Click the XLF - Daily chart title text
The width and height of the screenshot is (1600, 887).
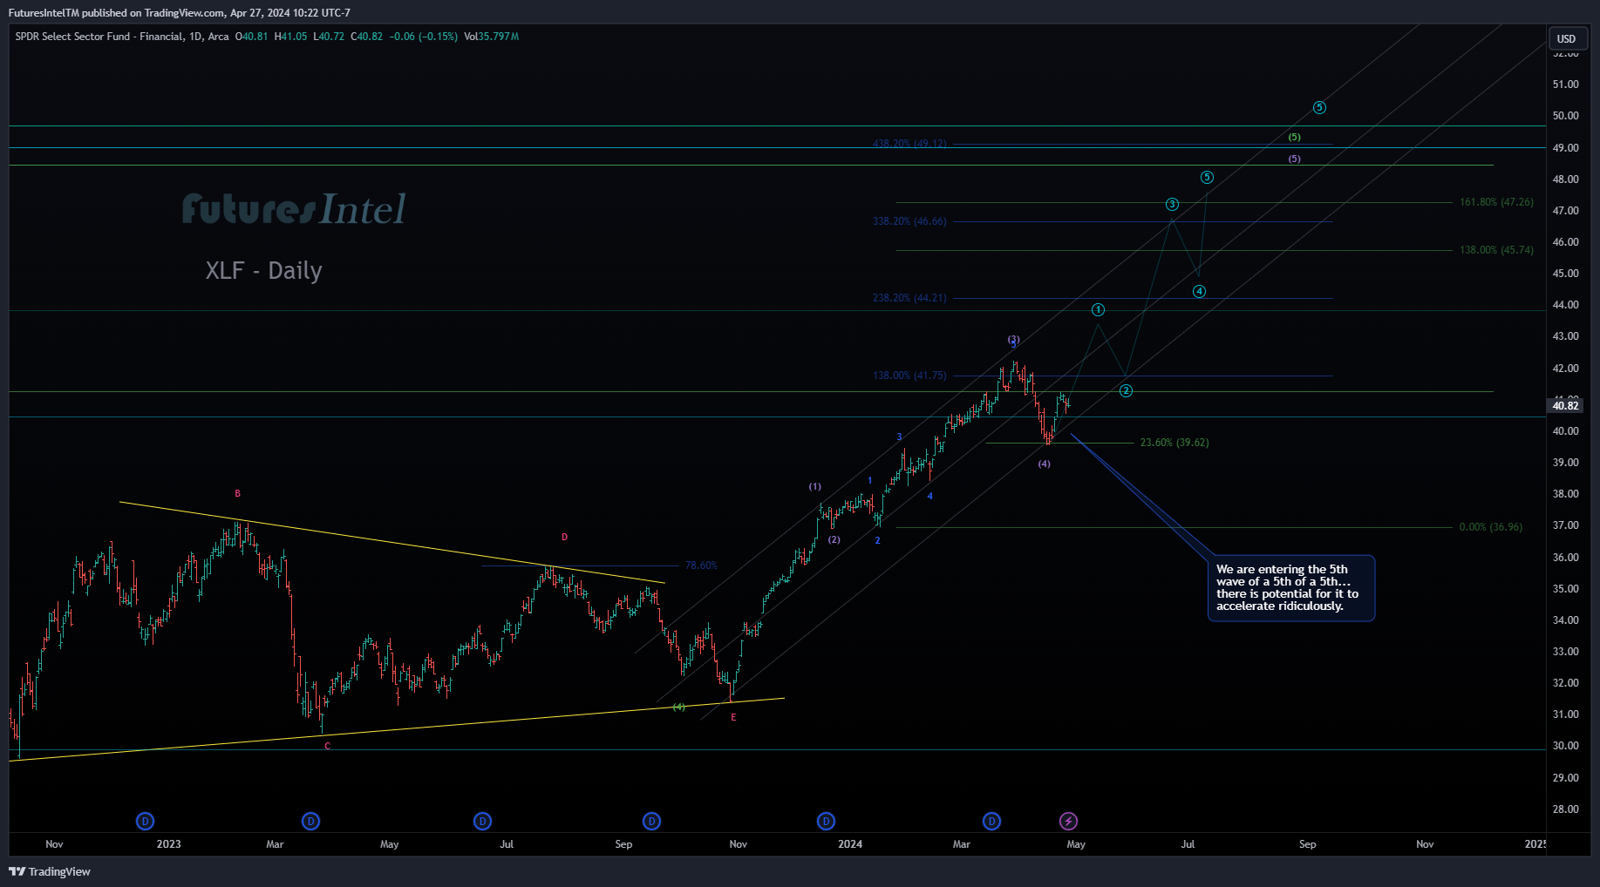pos(263,270)
